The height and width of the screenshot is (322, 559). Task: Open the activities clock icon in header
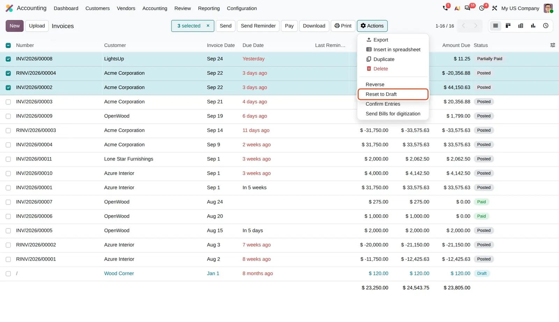pyautogui.click(x=482, y=8)
